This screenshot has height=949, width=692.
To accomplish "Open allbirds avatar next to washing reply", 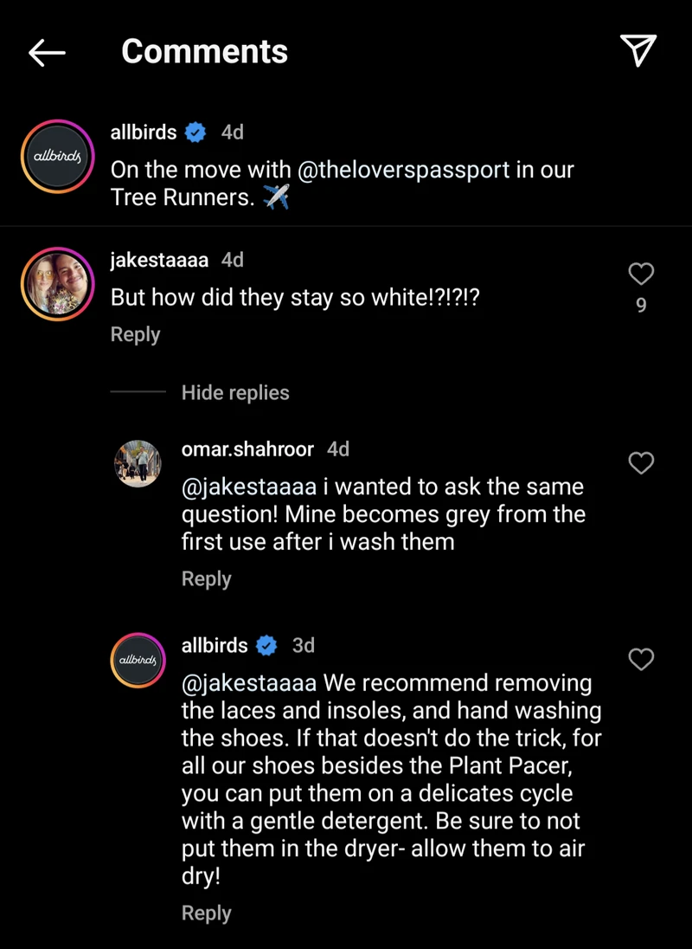I will [x=138, y=661].
